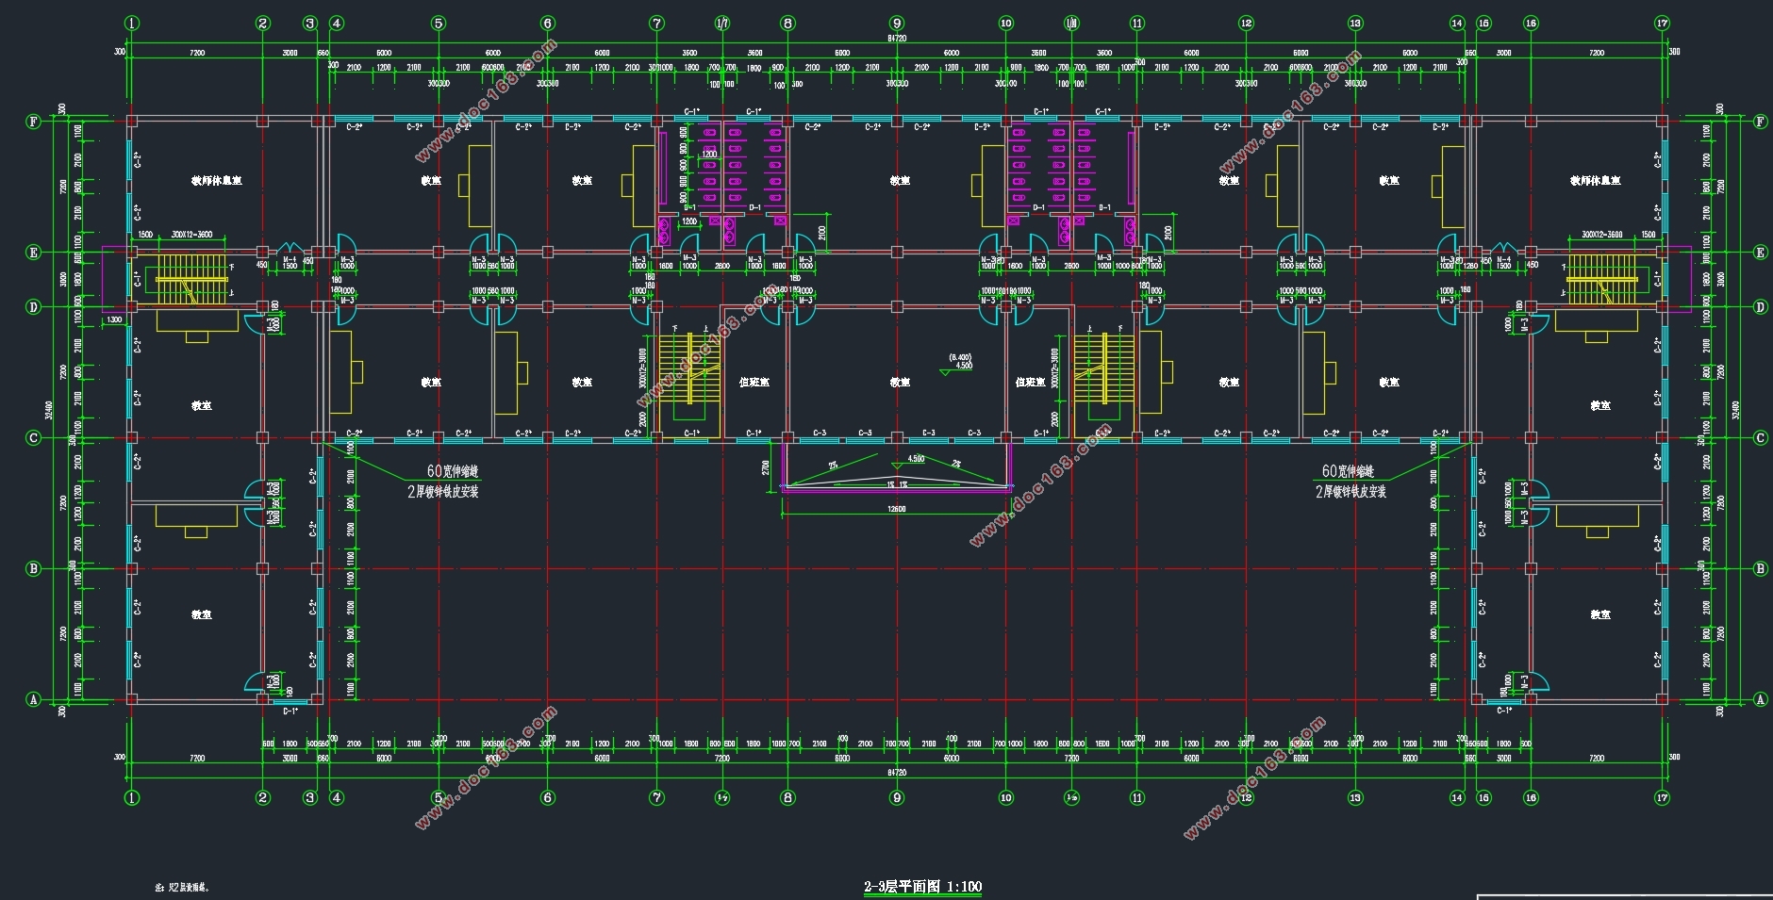
Task: Click the left overall dimension "32400"
Action: (49, 410)
